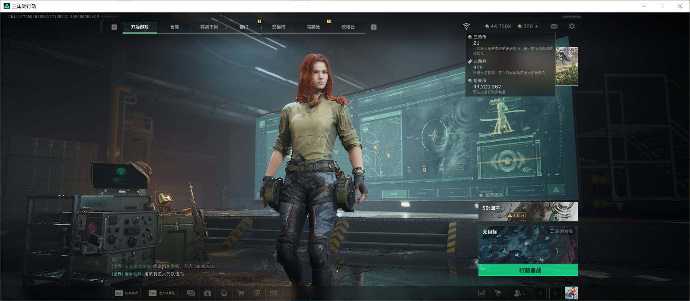Click the lightning shield icon

[257, 293]
